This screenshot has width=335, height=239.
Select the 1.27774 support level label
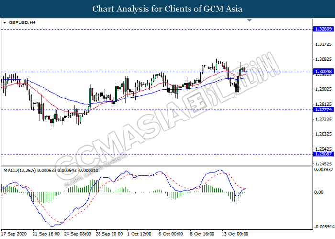click(x=324, y=109)
